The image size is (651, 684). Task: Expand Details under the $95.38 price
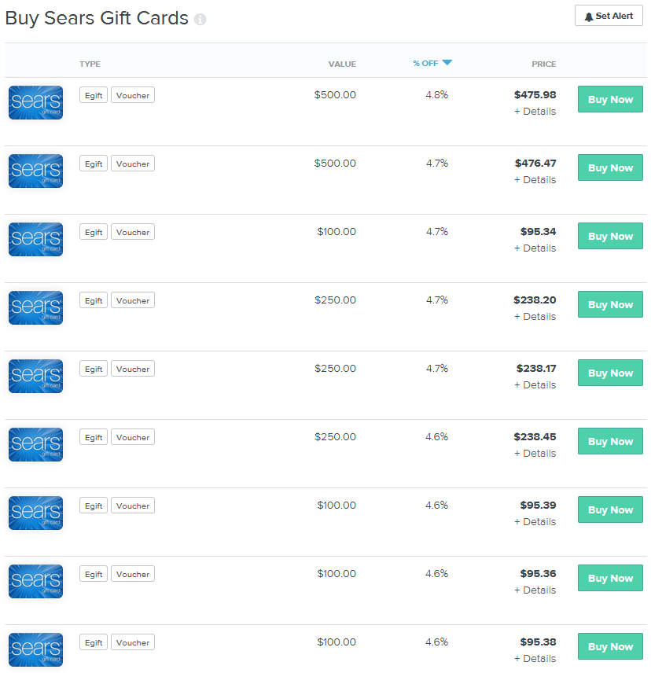pyautogui.click(x=535, y=659)
